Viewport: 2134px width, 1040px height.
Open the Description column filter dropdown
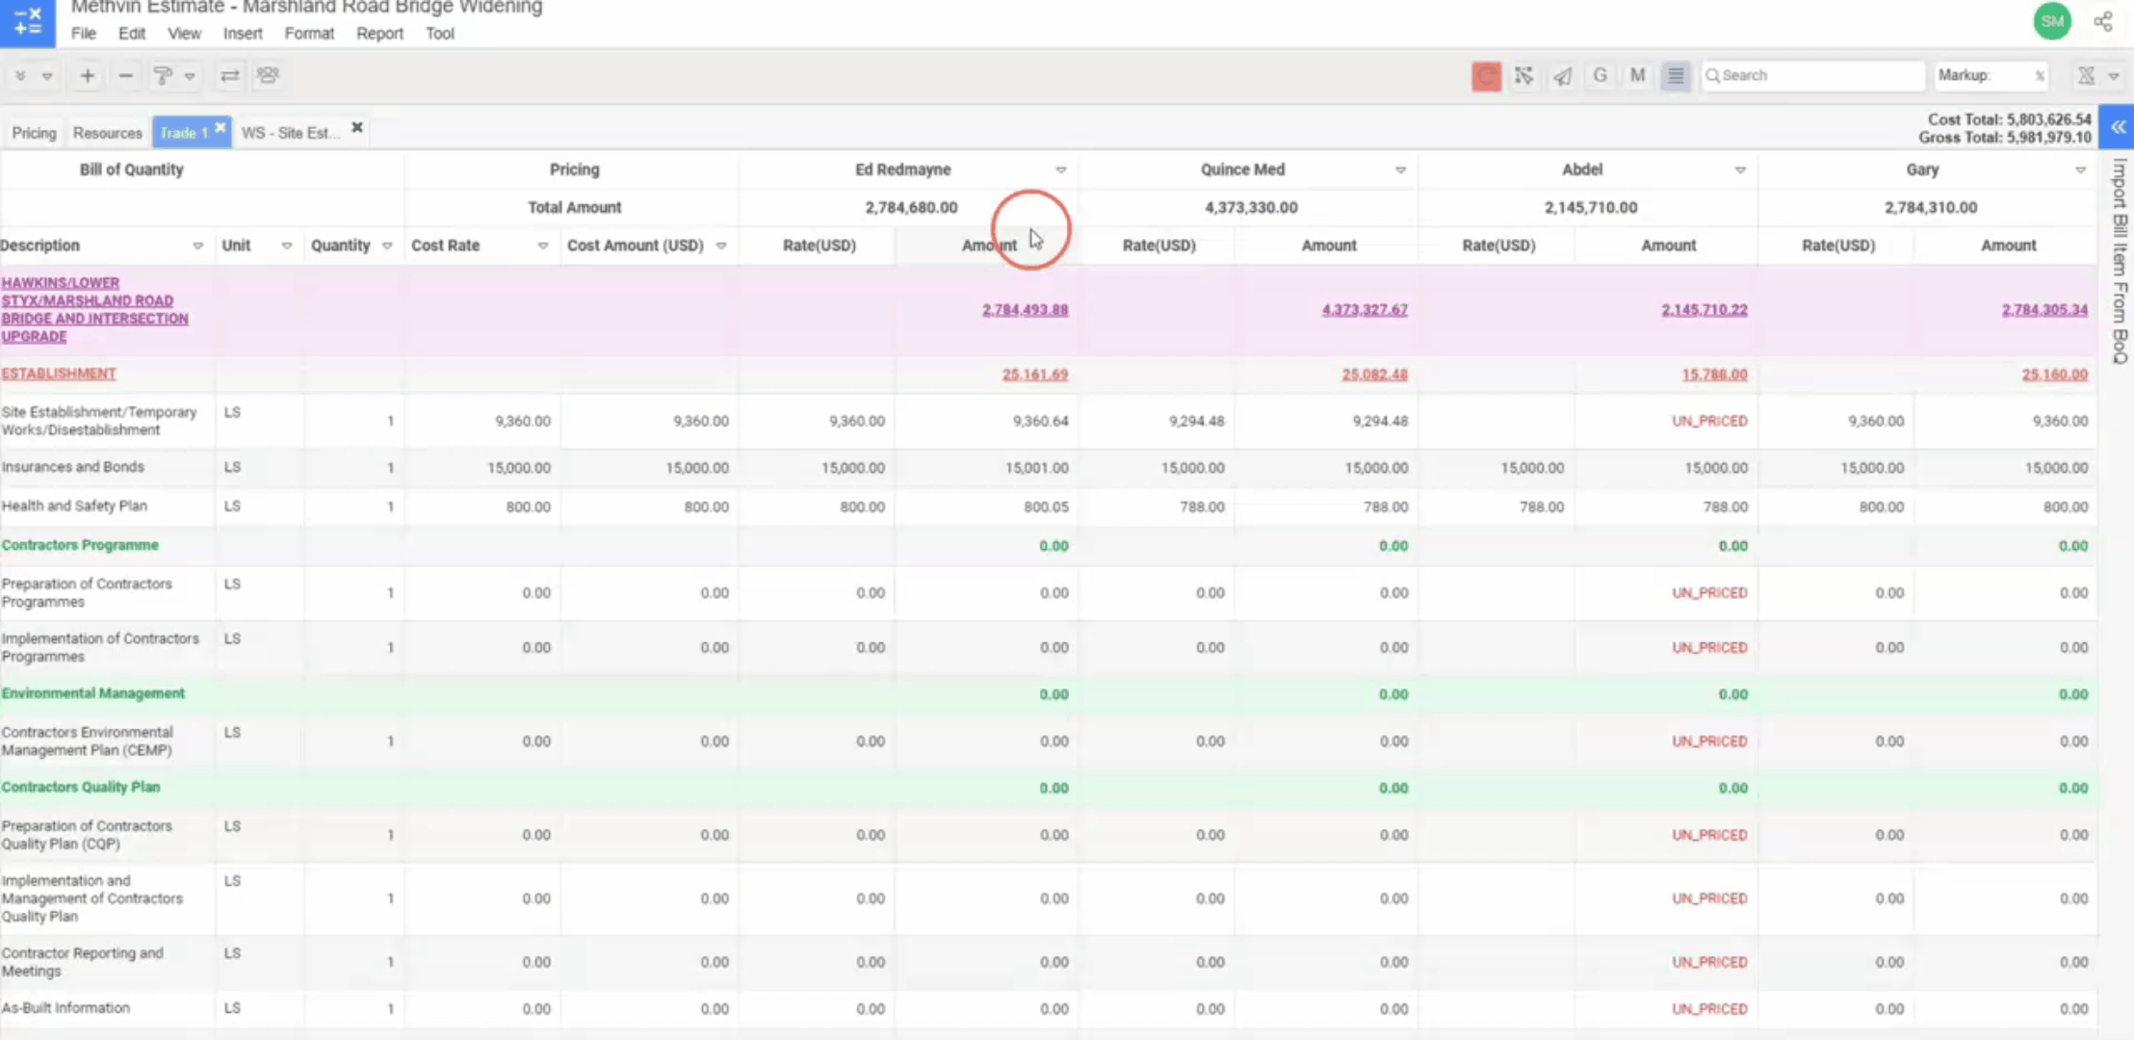point(197,246)
